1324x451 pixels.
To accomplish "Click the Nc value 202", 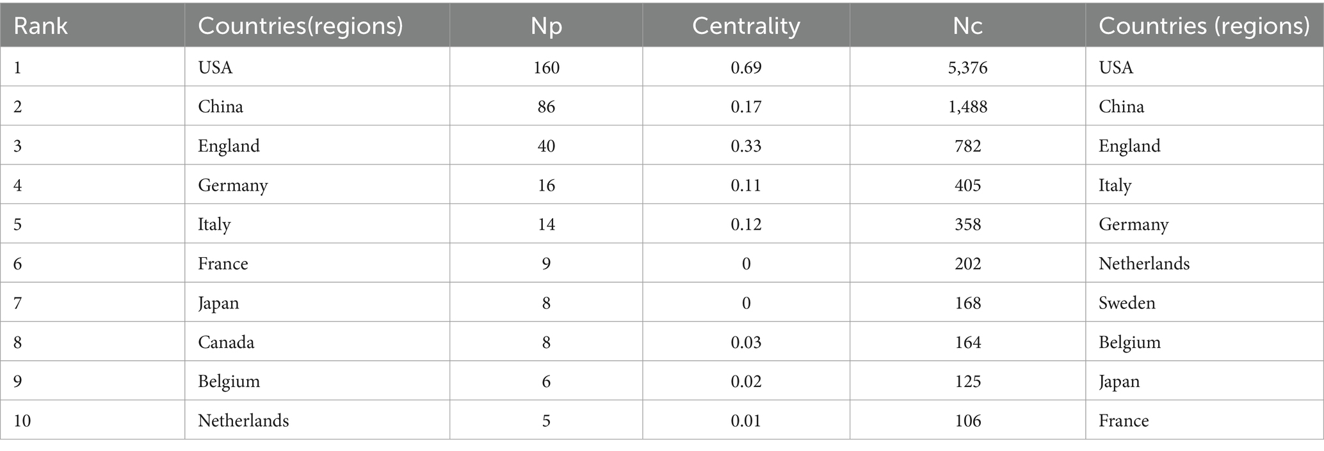I will pyautogui.click(x=967, y=264).
